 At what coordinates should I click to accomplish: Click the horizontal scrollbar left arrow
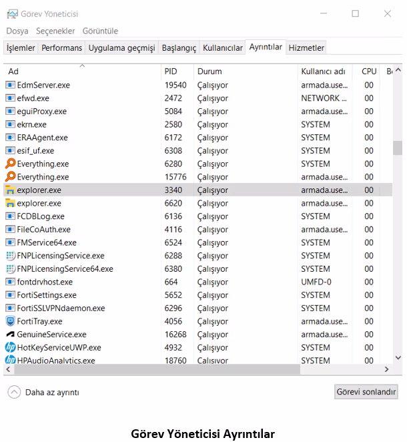point(8,369)
